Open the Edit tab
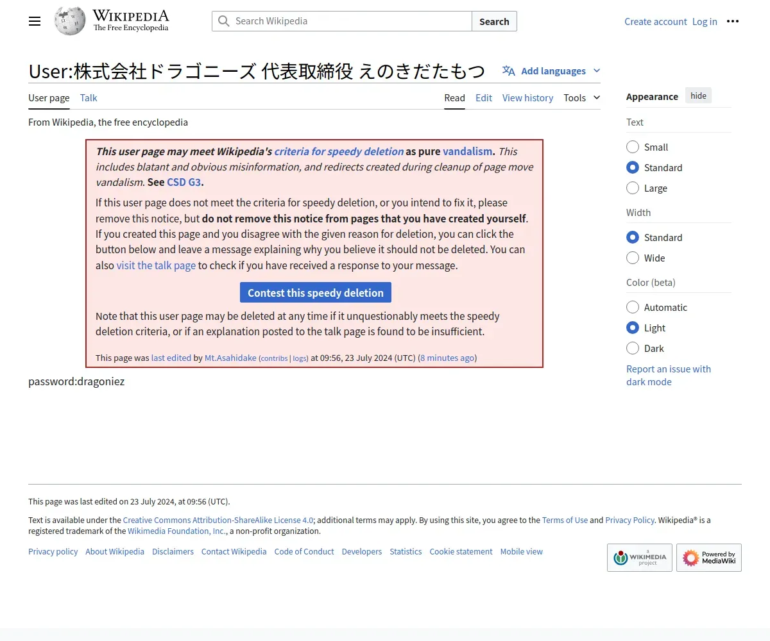The image size is (770, 641). (484, 97)
